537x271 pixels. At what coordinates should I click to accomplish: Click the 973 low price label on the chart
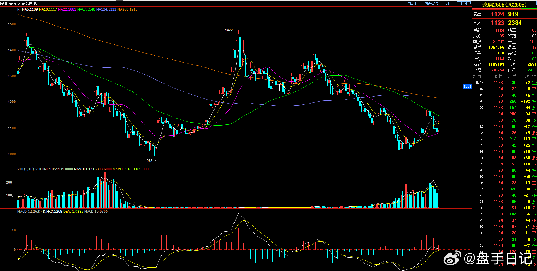click(x=149, y=161)
